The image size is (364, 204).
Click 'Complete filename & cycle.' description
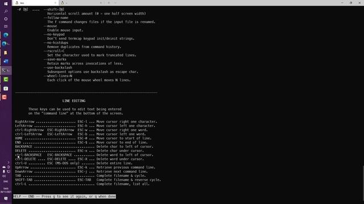[x=121, y=176]
